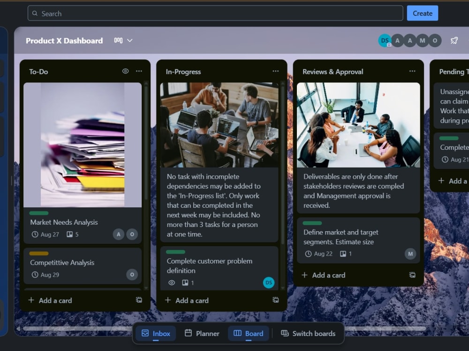Click the yellow label on Competittive Analysis
Image resolution: width=469 pixels, height=351 pixels.
(x=39, y=253)
